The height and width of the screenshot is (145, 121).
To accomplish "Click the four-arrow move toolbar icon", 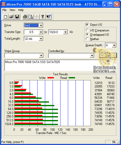I will [x=37, y=17].
